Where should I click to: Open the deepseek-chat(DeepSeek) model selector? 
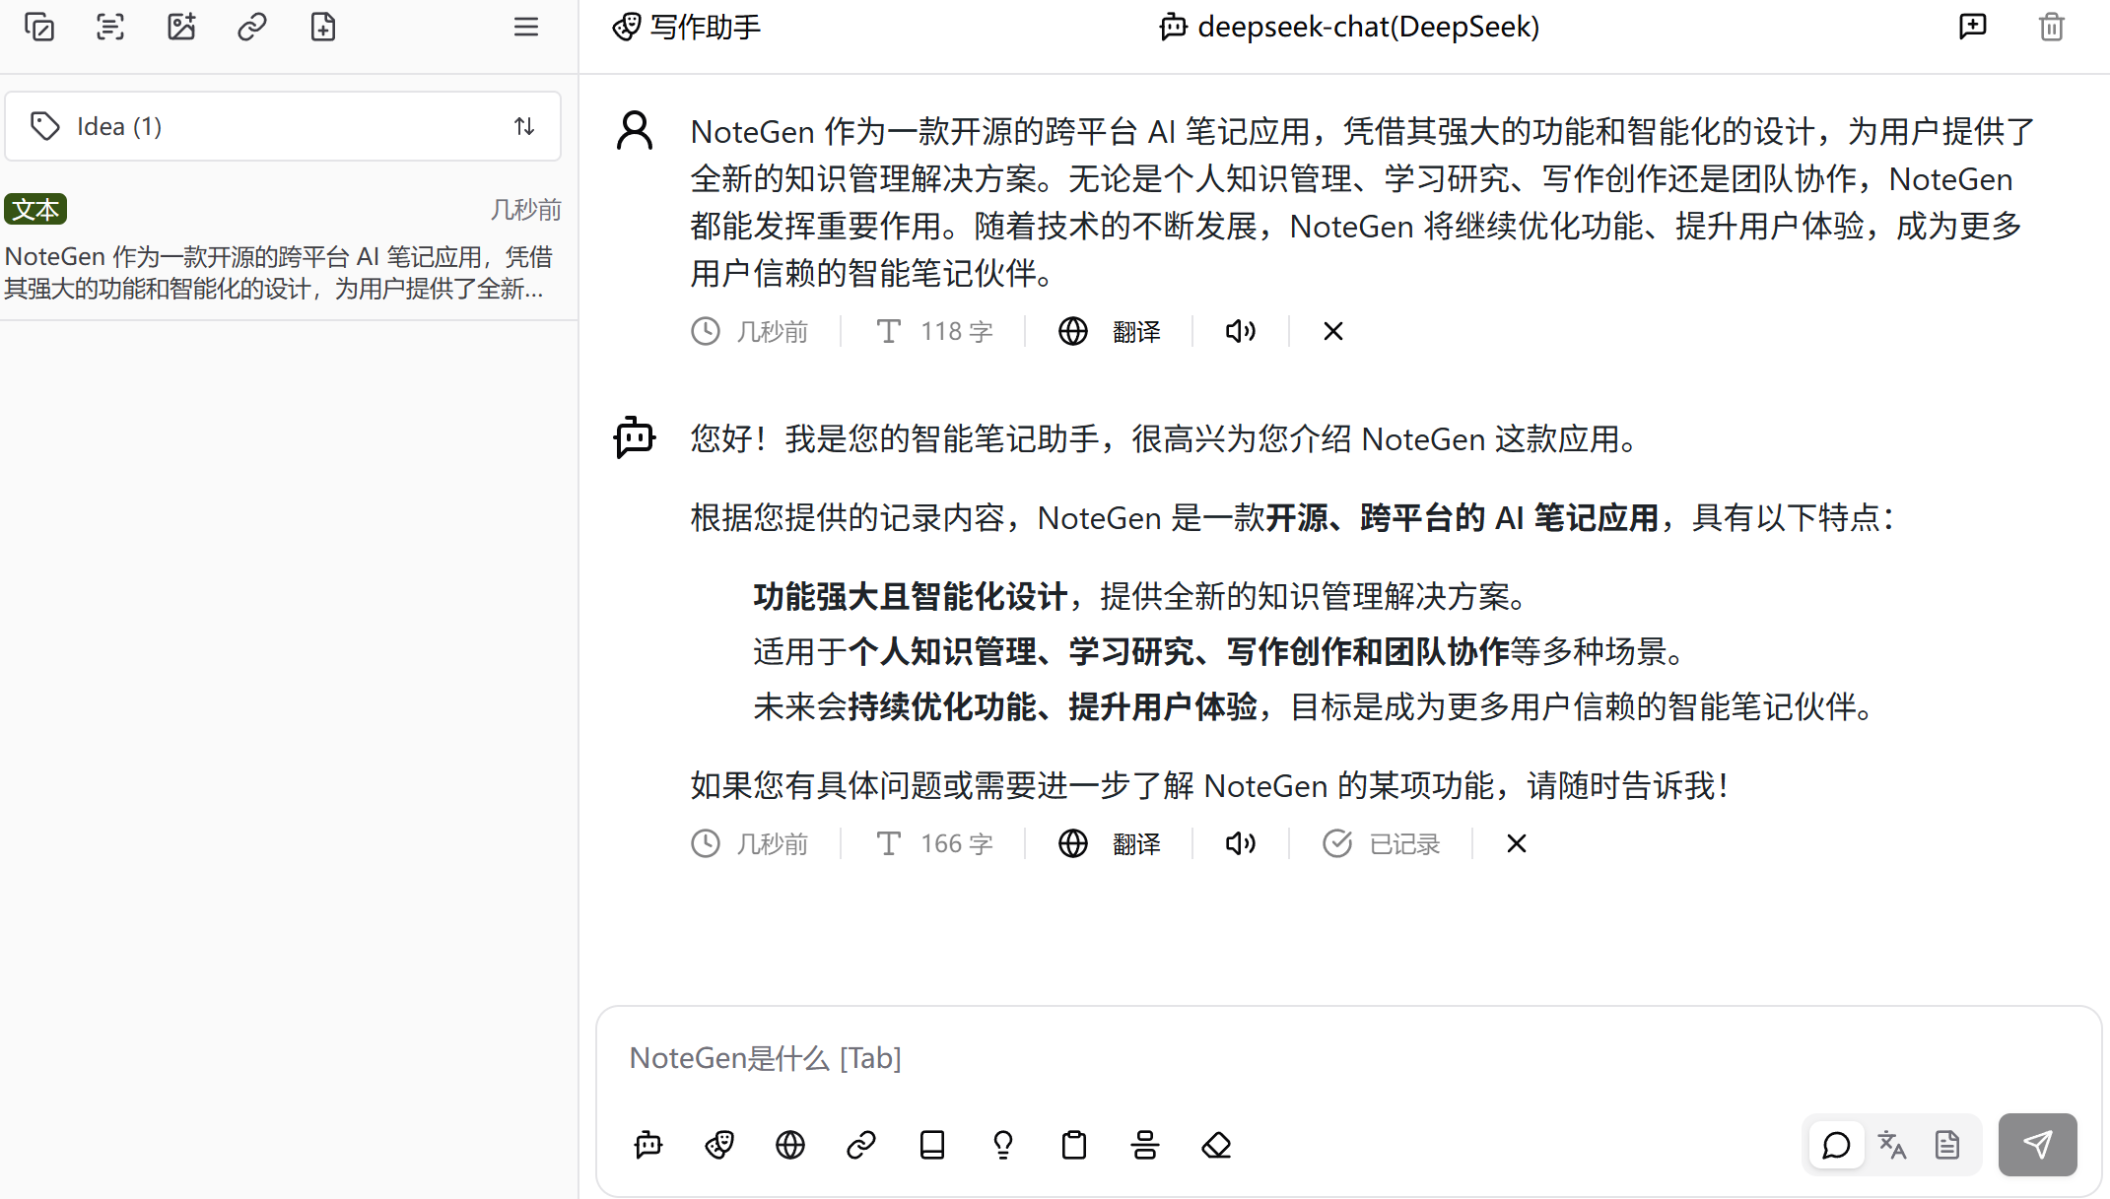click(1349, 27)
